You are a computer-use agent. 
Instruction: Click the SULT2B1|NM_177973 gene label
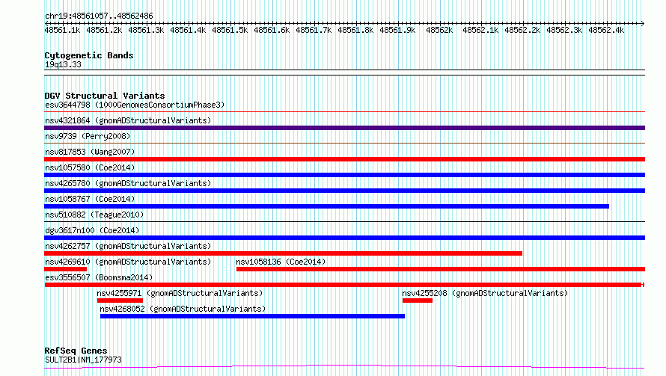83,360
